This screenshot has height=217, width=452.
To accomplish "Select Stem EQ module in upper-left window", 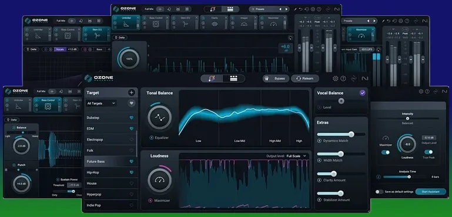I will (x=96, y=34).
